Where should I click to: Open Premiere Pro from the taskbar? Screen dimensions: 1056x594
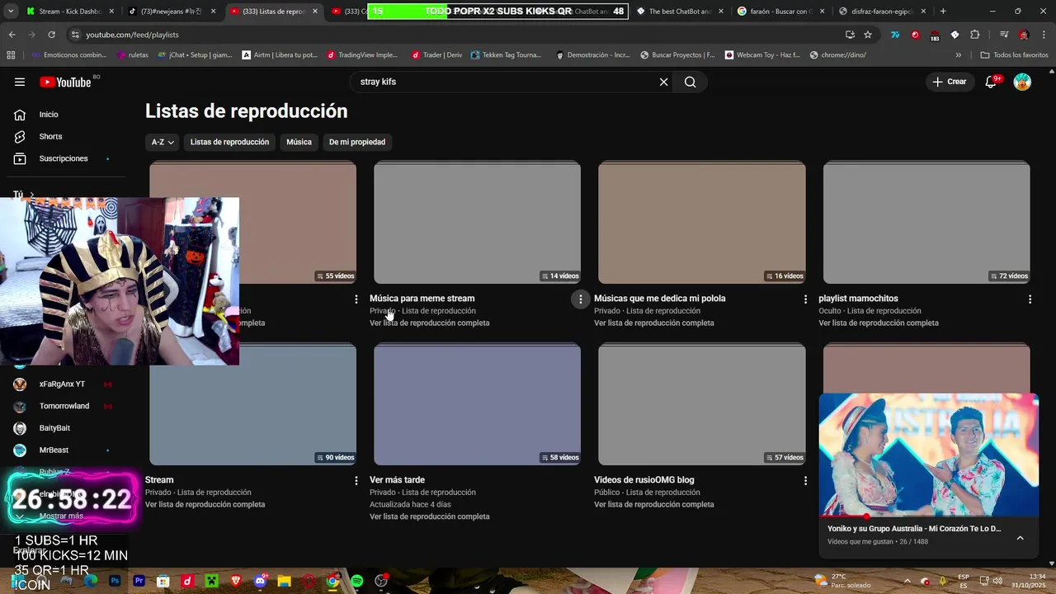139,582
